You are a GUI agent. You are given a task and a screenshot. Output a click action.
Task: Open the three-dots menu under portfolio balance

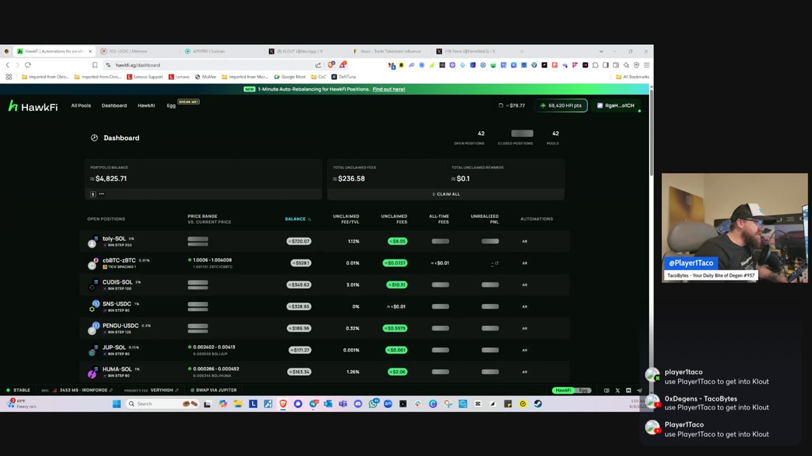pos(101,194)
